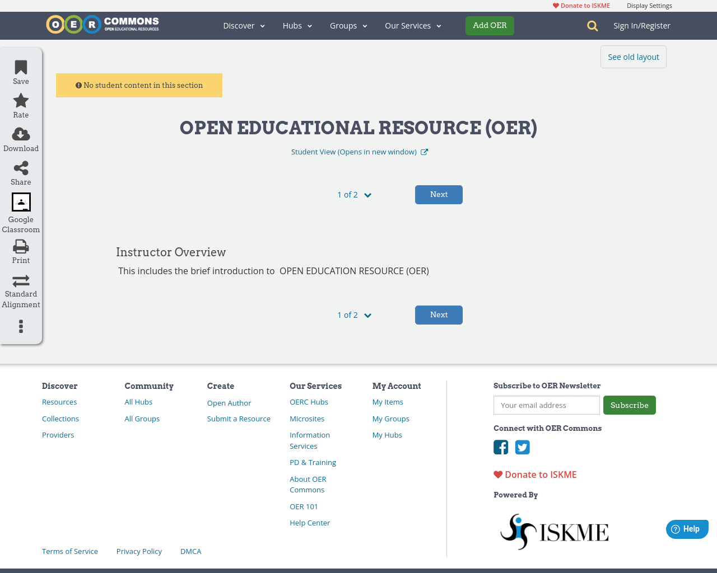Open the Our Services menu
The image size is (717, 573).
(x=413, y=26)
